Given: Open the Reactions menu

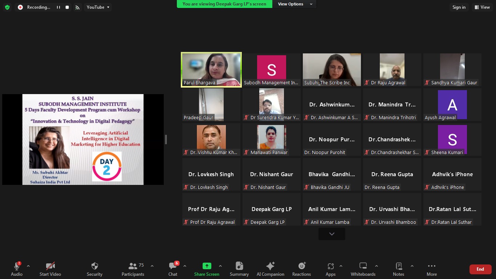Looking at the screenshot, I should (301, 269).
